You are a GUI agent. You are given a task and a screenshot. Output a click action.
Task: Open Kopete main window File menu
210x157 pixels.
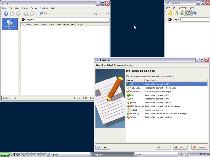pos(168,7)
